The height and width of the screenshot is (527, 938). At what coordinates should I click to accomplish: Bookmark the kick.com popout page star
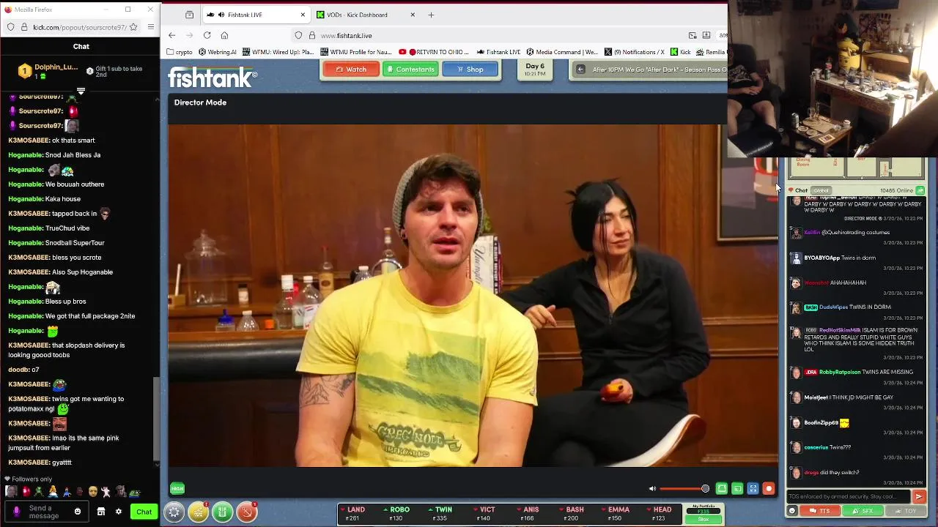click(133, 27)
